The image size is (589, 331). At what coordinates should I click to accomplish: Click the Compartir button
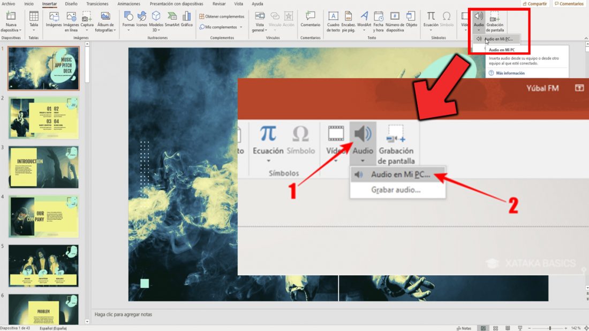535,4
